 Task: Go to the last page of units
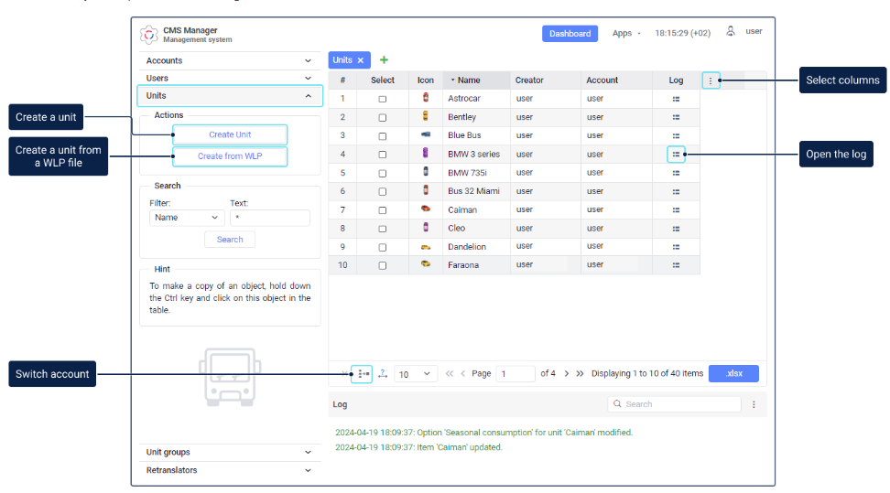tap(580, 374)
